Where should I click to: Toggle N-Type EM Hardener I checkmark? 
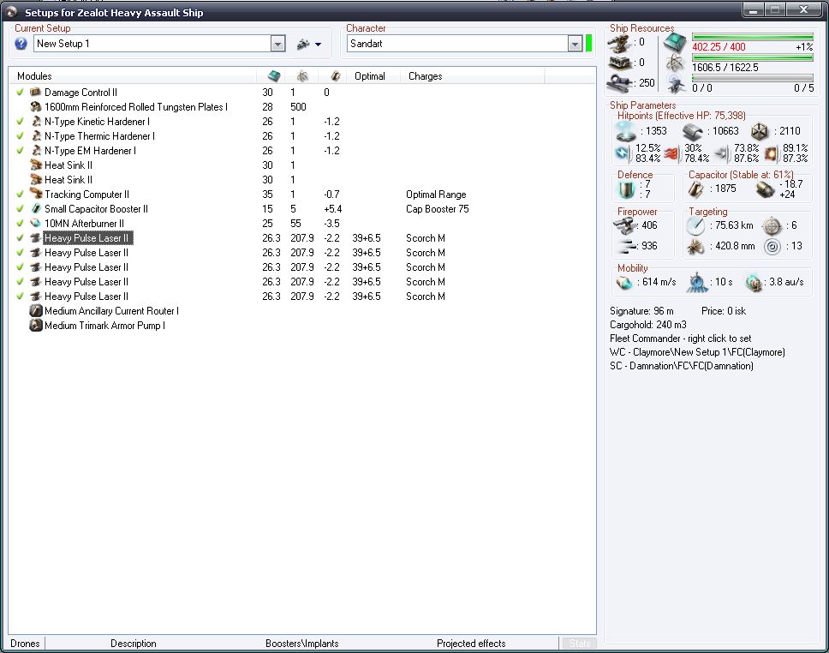coord(20,150)
